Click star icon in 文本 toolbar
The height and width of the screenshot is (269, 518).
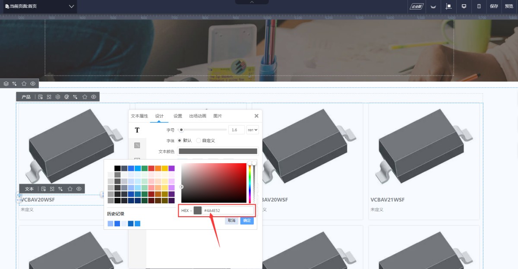coord(70,189)
